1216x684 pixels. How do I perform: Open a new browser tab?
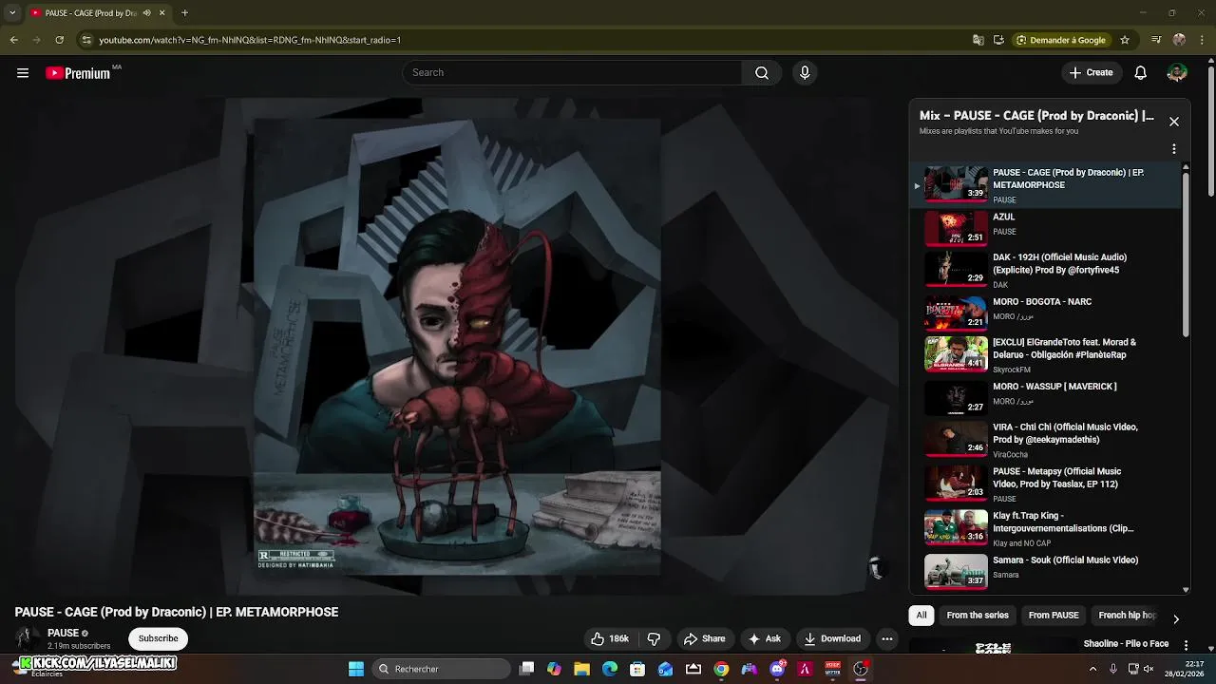[x=184, y=13]
